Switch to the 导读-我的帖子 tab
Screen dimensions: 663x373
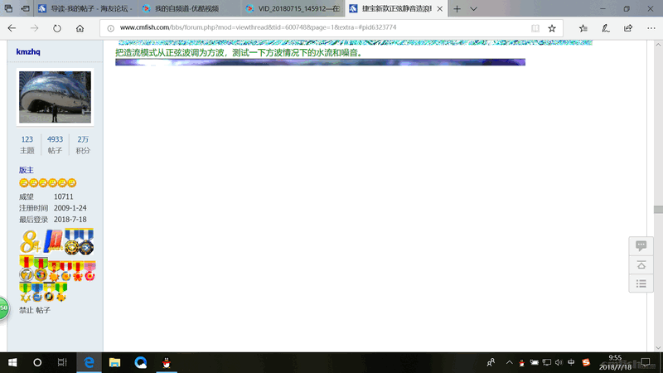click(86, 8)
